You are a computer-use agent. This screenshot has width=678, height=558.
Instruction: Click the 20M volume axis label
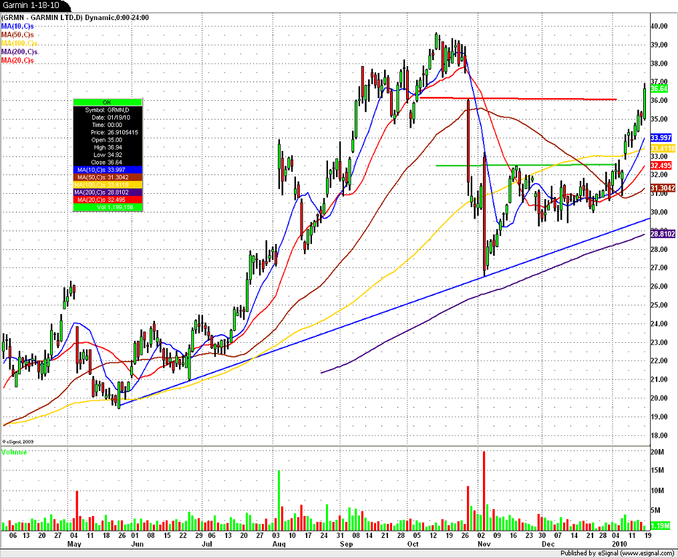(658, 452)
